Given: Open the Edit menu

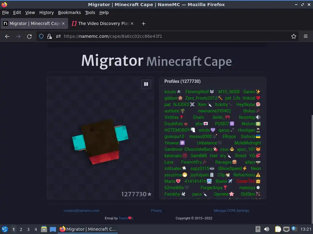Looking at the screenshot, I should click(17, 12).
